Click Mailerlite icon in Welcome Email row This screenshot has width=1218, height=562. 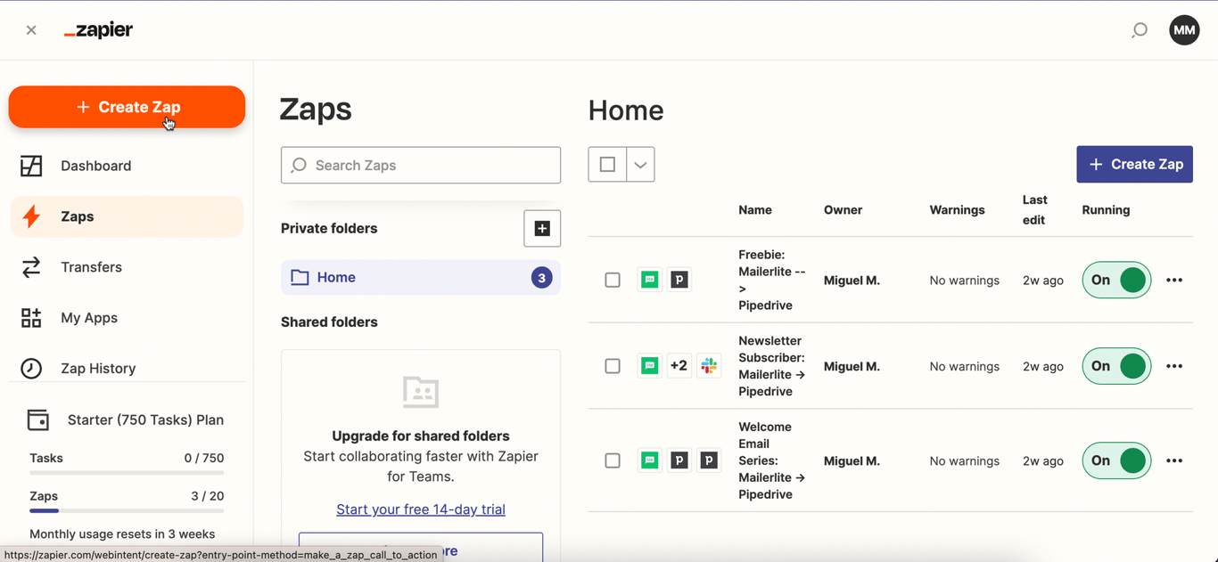tap(650, 460)
